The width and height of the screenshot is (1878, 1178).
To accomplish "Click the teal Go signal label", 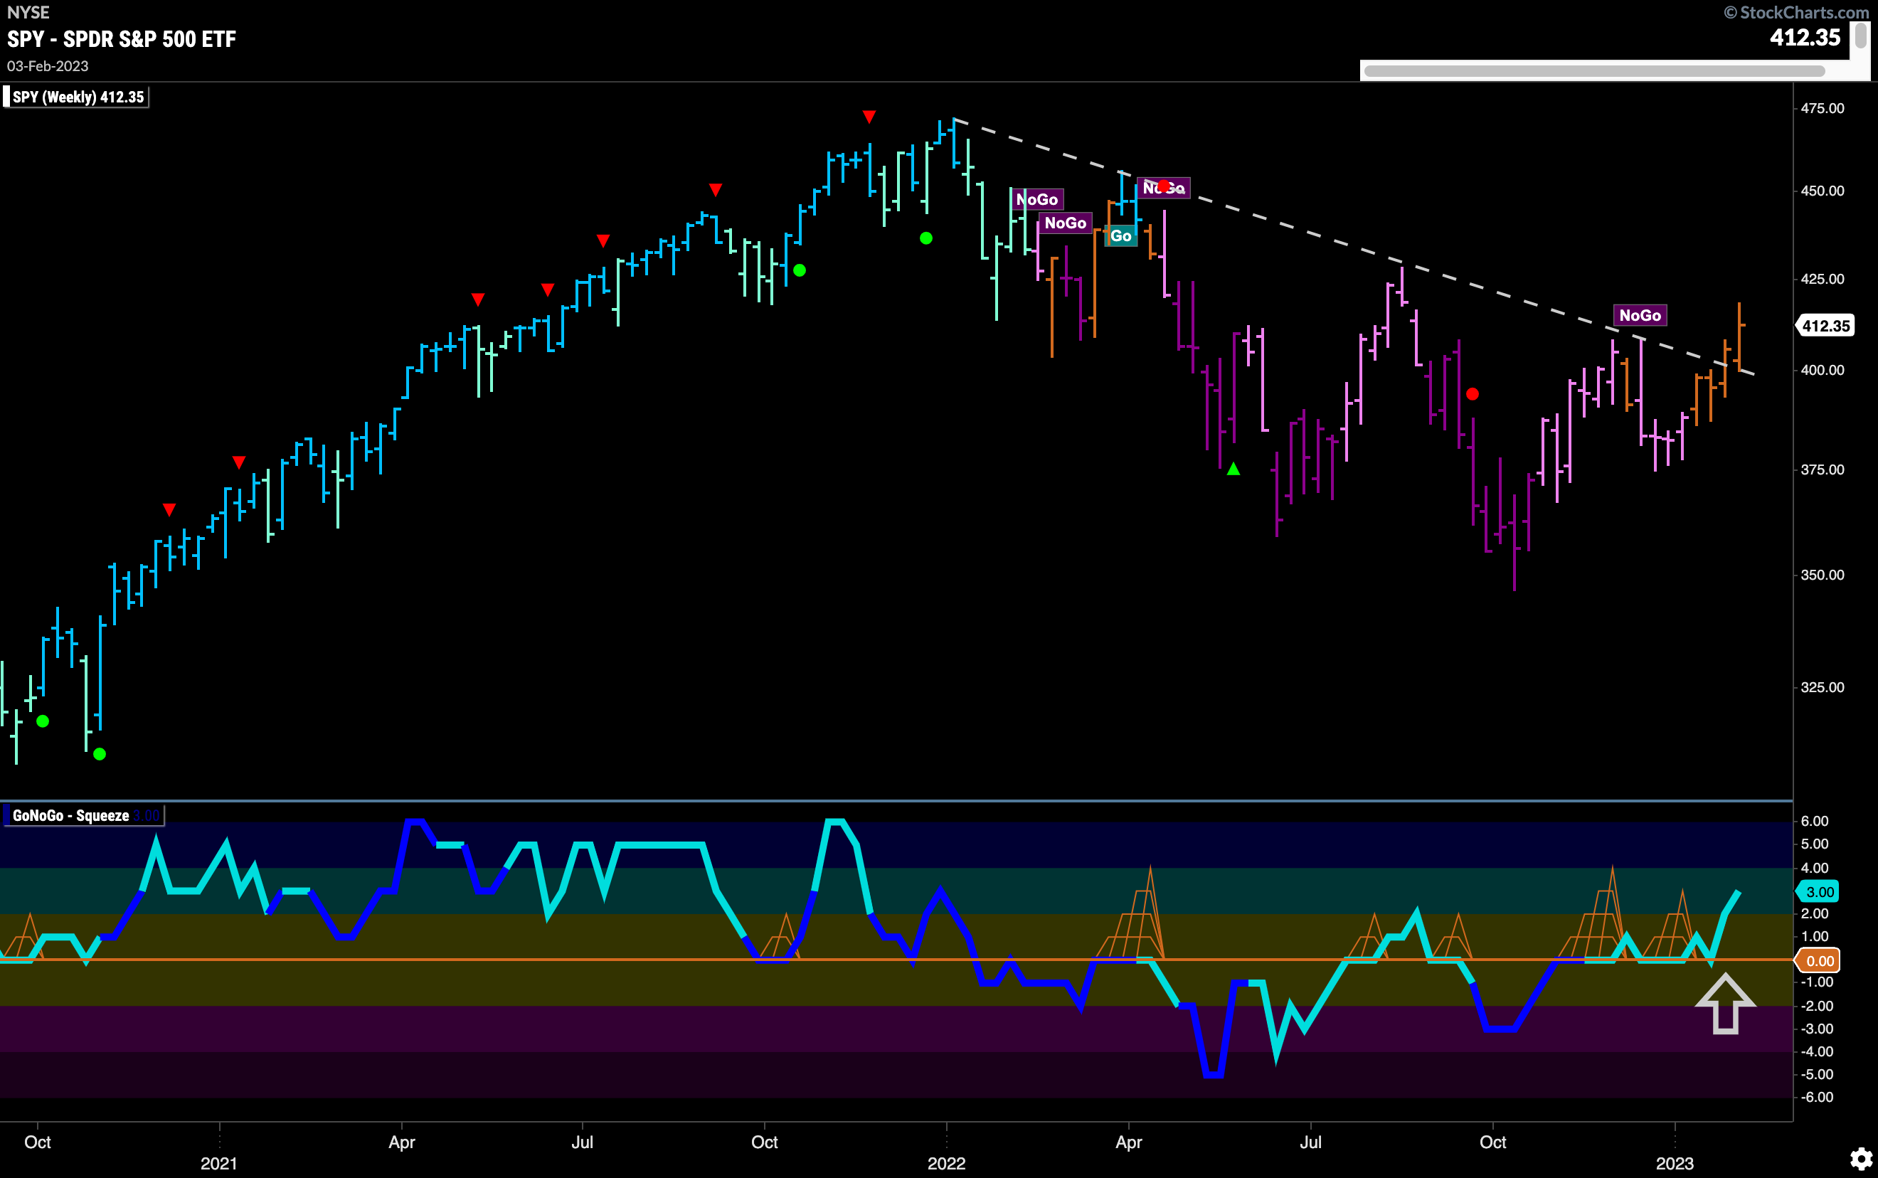I will click(1121, 236).
